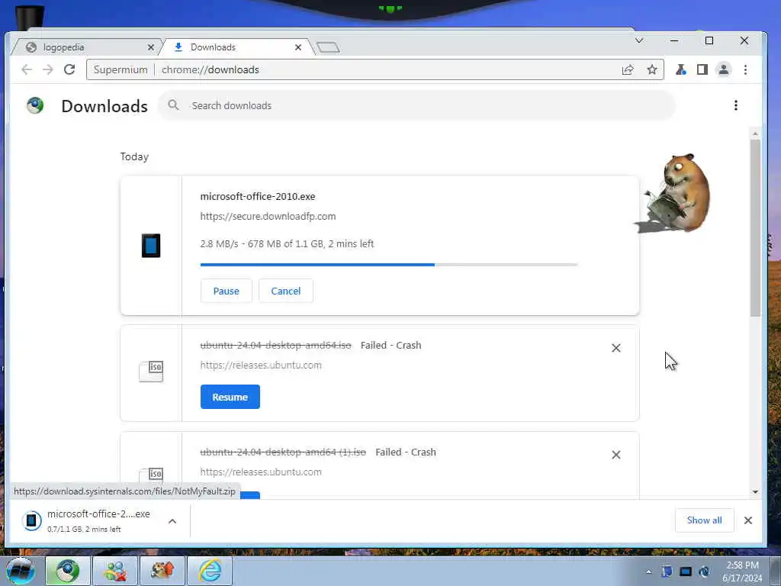
Task: Open a new tab
Action: tap(328, 47)
